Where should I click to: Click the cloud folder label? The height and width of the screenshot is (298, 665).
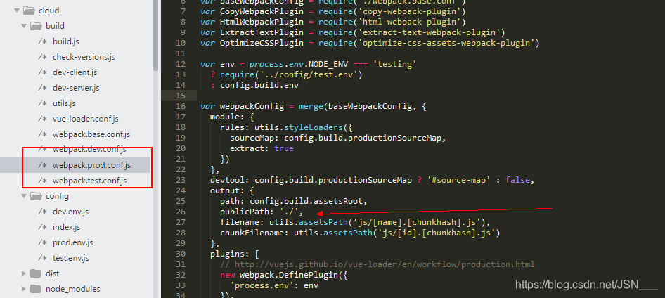pos(49,11)
